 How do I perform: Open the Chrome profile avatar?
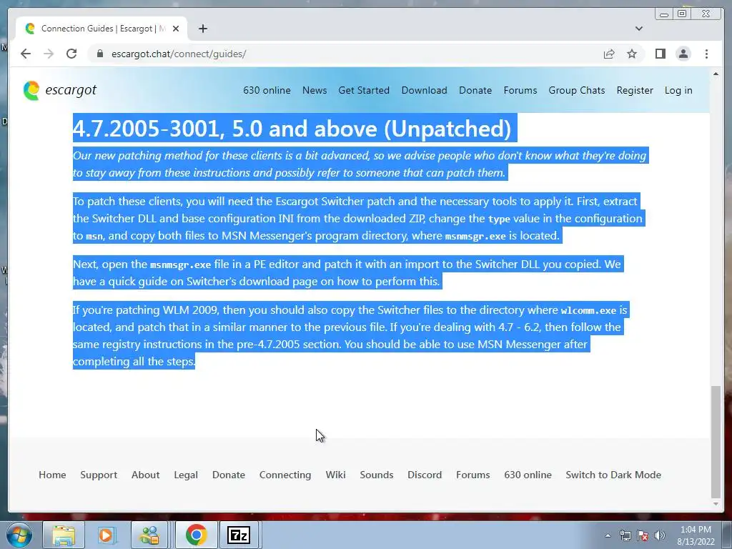coord(683,54)
